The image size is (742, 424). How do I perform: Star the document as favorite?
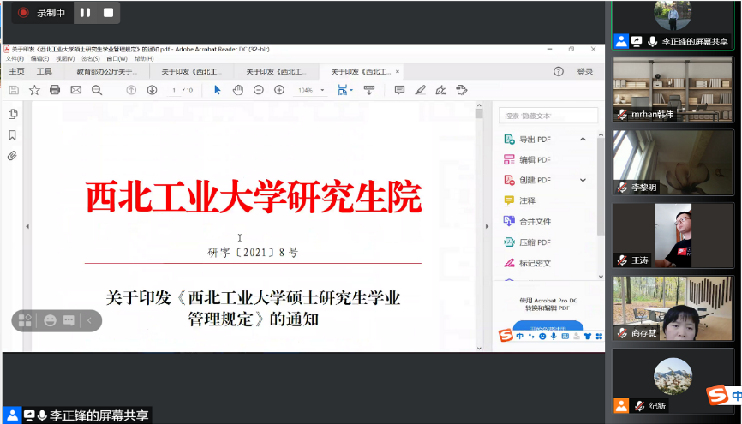[34, 90]
